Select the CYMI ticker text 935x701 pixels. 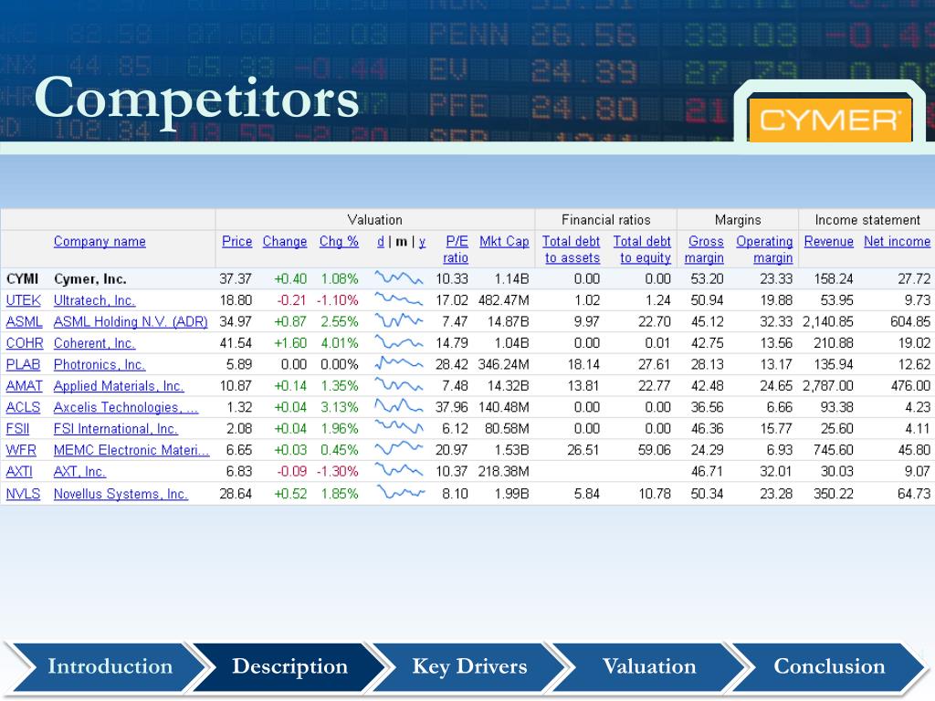click(22, 279)
